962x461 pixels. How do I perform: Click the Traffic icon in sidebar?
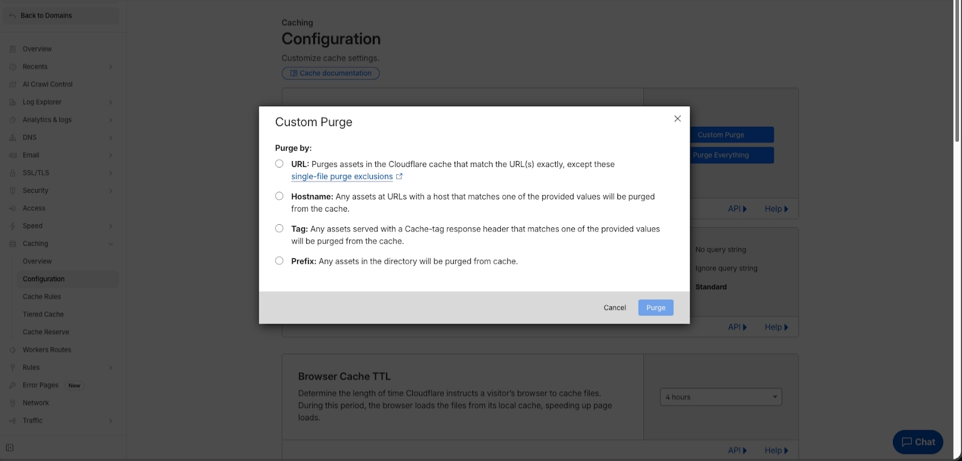[x=13, y=421]
